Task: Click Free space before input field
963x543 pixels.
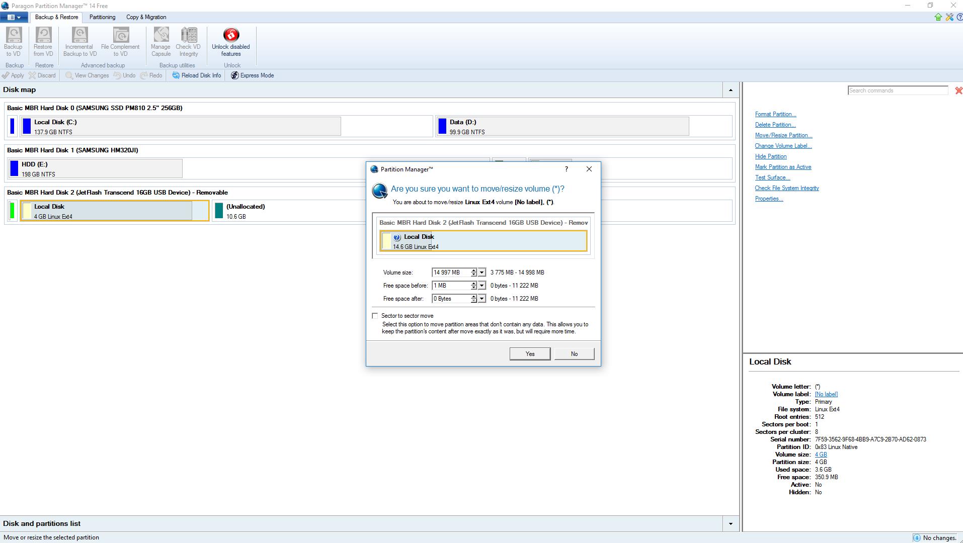Action: click(x=451, y=286)
